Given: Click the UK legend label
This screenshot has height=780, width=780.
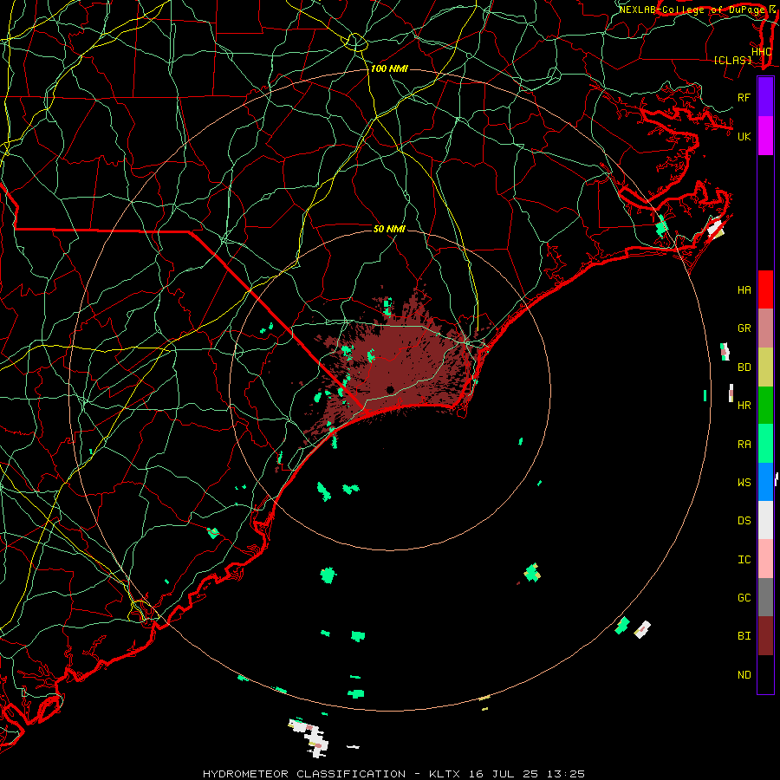Looking at the screenshot, I should [744, 136].
